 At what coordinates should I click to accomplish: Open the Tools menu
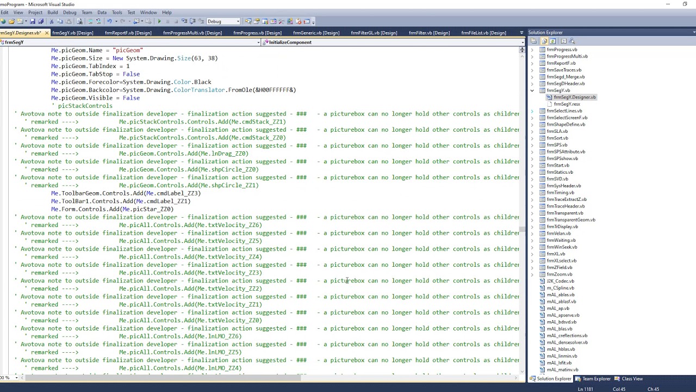click(117, 12)
